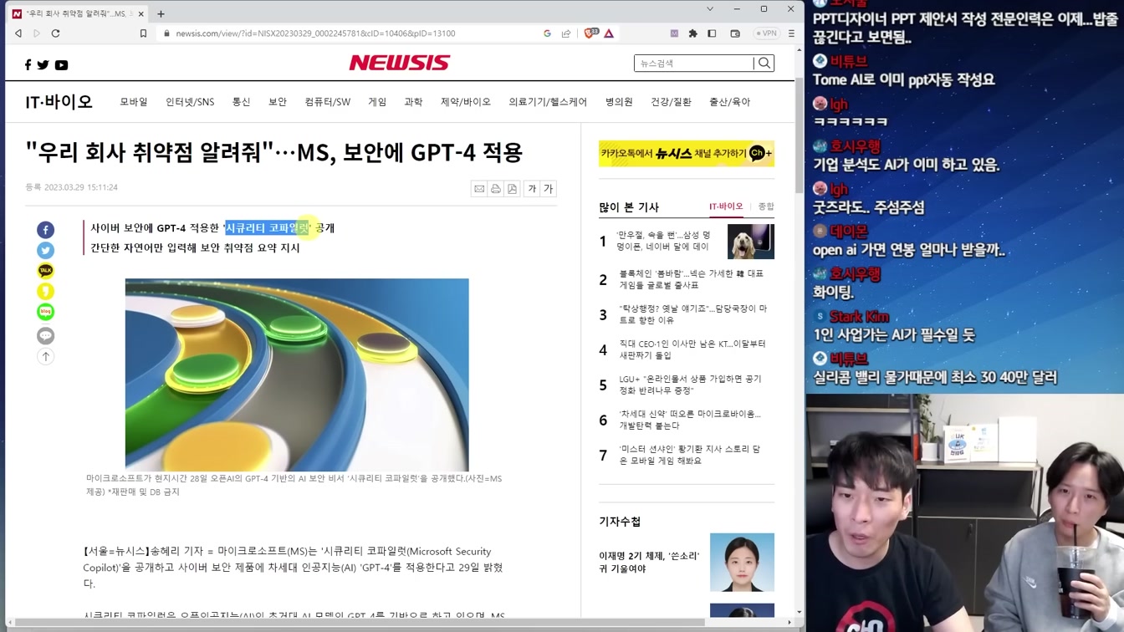Jump to top with up-arrow icon
The height and width of the screenshot is (632, 1124).
[x=46, y=356]
